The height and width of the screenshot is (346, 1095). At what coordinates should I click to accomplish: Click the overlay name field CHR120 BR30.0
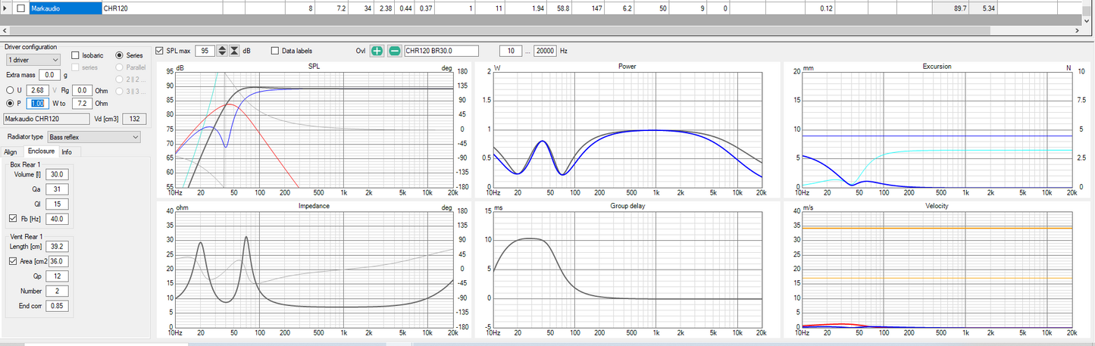(x=441, y=51)
